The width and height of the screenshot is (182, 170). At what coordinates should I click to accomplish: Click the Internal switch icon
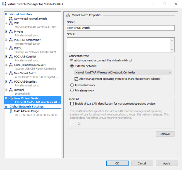click(x=11, y=90)
